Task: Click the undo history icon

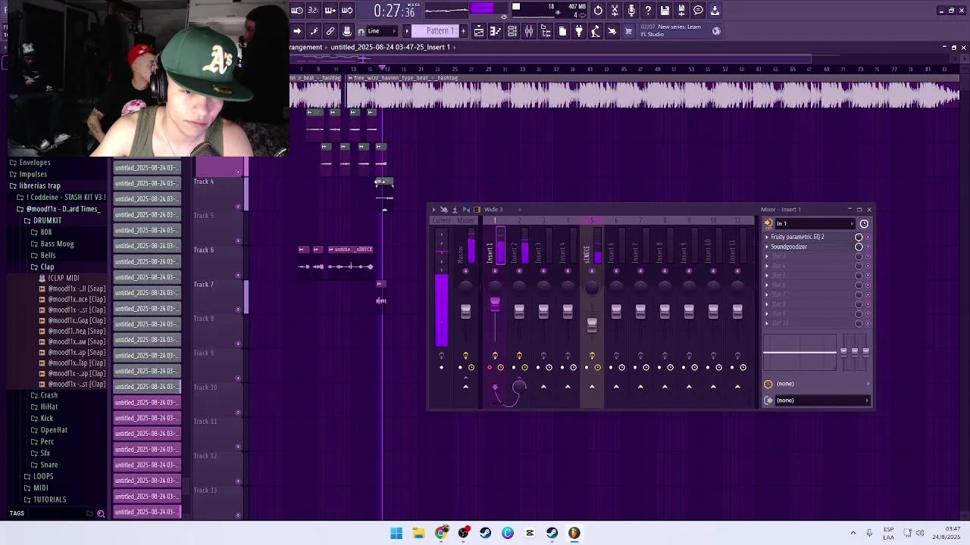Action: coord(598,11)
